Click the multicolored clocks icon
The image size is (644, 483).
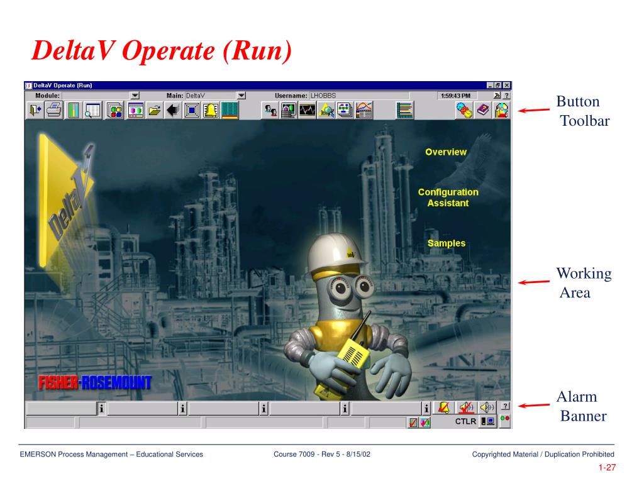[x=464, y=110]
